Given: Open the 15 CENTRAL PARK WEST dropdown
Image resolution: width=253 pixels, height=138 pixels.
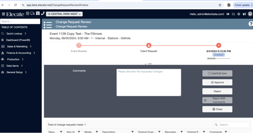Looking at the screenshot, I should [64, 14].
